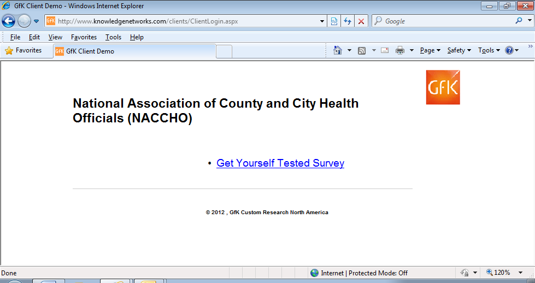Click the Favorites star button
Screen dimensions: 535x283
click(x=23, y=50)
